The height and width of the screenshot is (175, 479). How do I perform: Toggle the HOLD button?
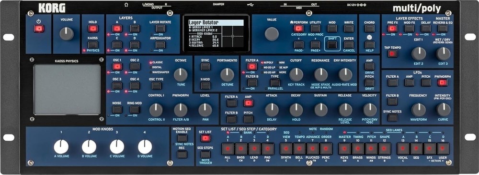pos(93,29)
